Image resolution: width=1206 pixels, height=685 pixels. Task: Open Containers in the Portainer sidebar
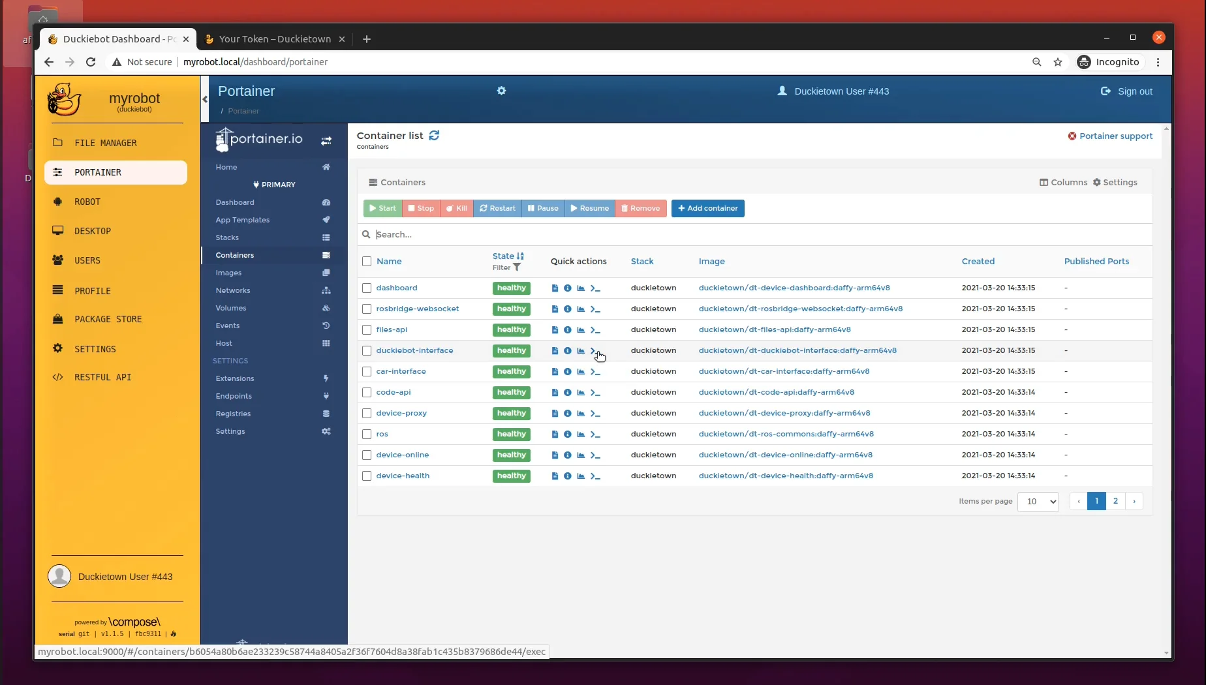235,255
